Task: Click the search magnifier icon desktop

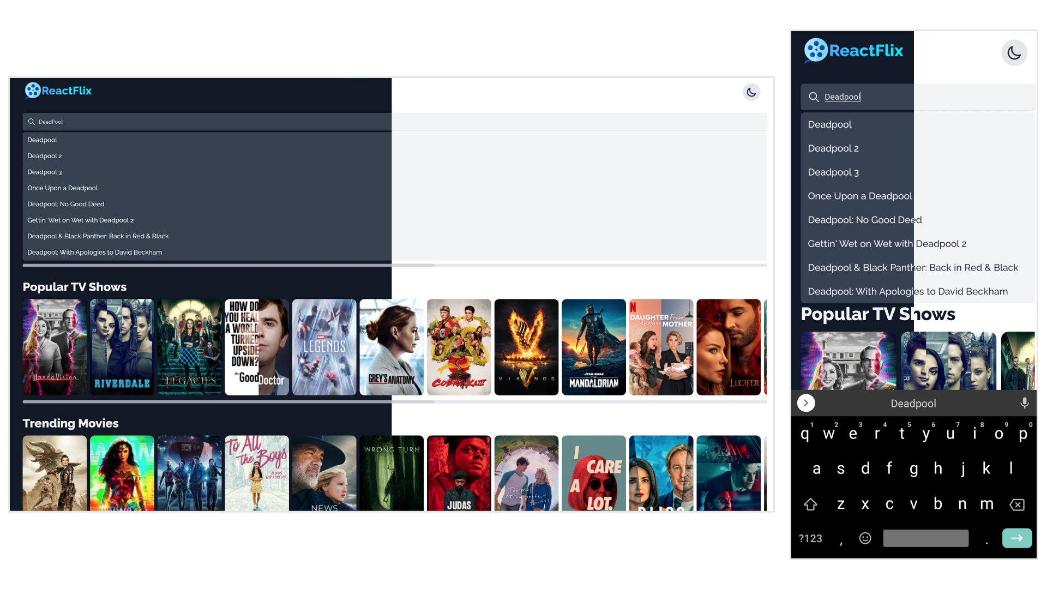Action: point(32,122)
